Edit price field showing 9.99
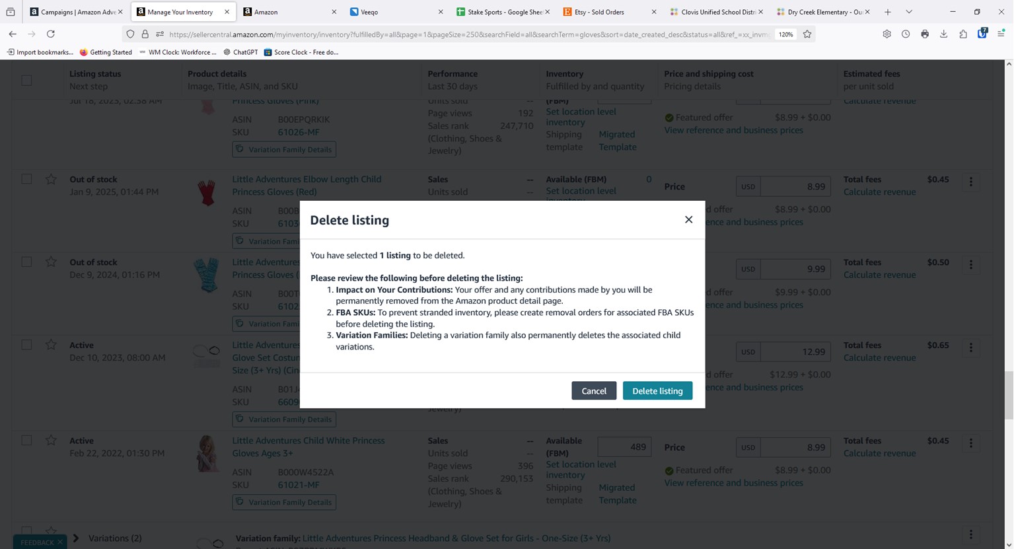The image size is (1014, 549). coord(795,269)
